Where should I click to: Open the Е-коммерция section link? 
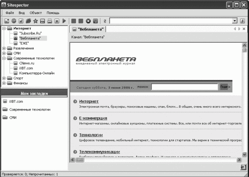(93, 118)
